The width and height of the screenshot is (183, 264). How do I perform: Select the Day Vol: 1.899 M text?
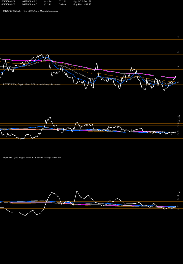pyautogui.click(x=82, y=4)
